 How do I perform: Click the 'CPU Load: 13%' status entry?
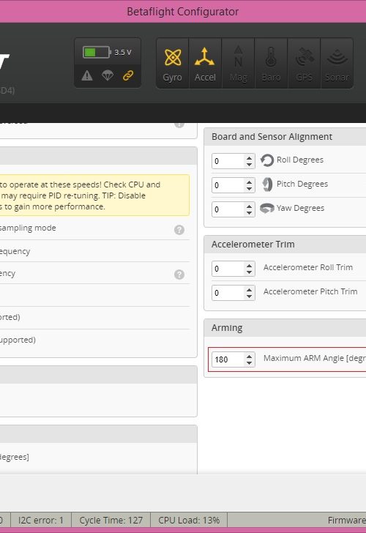[189, 520]
